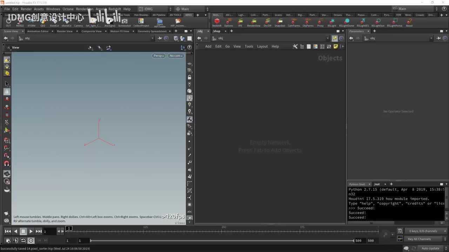Click the Snapshot shelf tool
Viewport: 449px width, 252px height.
280,21
